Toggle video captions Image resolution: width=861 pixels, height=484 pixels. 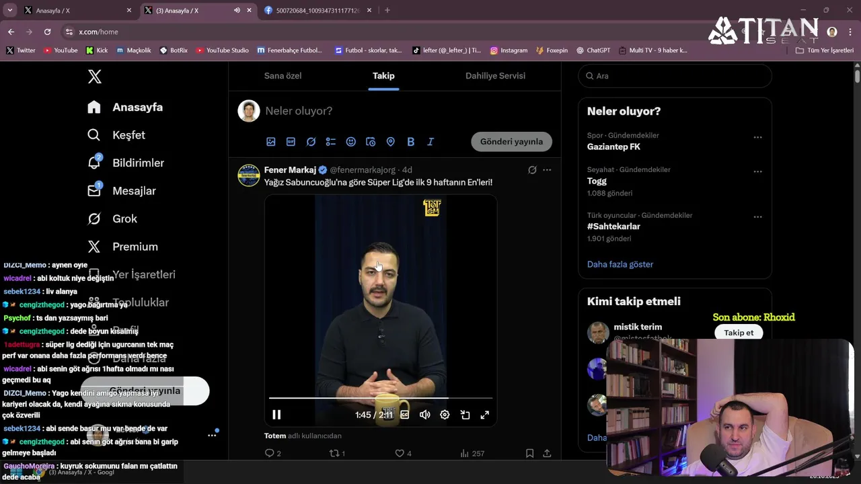coord(405,415)
